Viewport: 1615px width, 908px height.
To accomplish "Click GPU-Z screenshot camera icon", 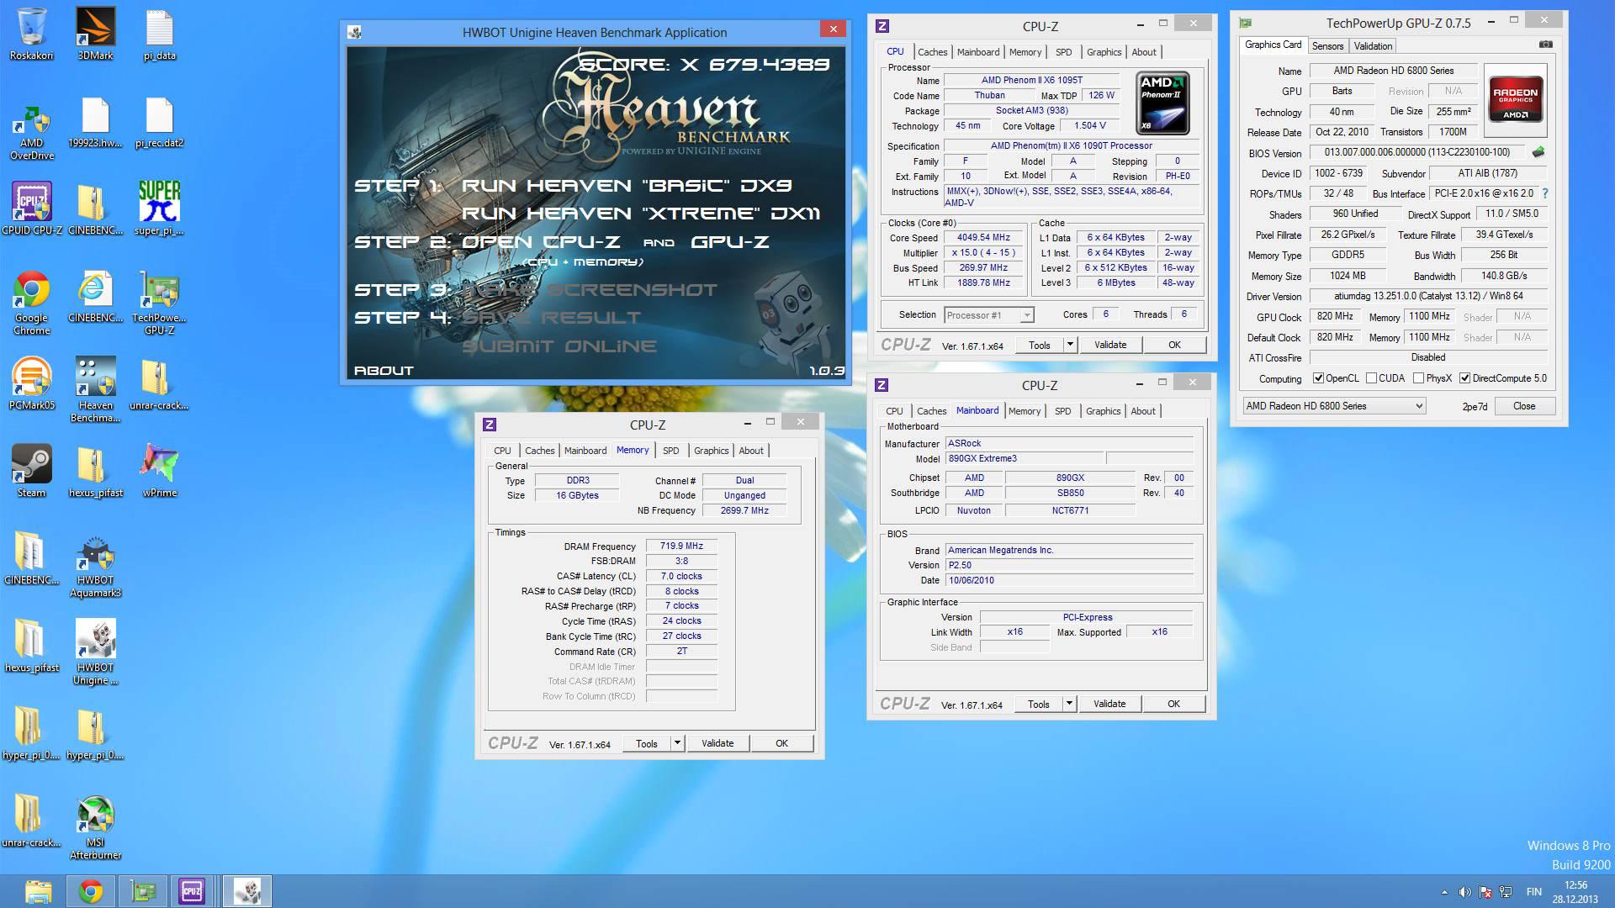I will pyautogui.click(x=1545, y=45).
